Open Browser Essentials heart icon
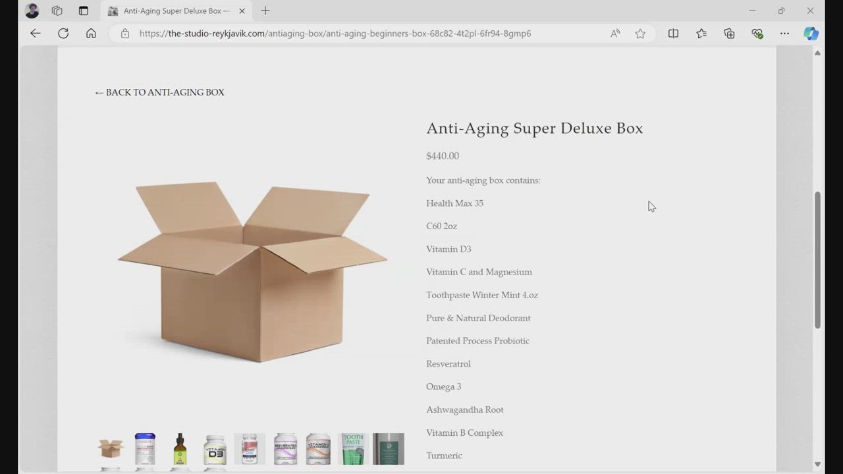 pyautogui.click(x=757, y=34)
